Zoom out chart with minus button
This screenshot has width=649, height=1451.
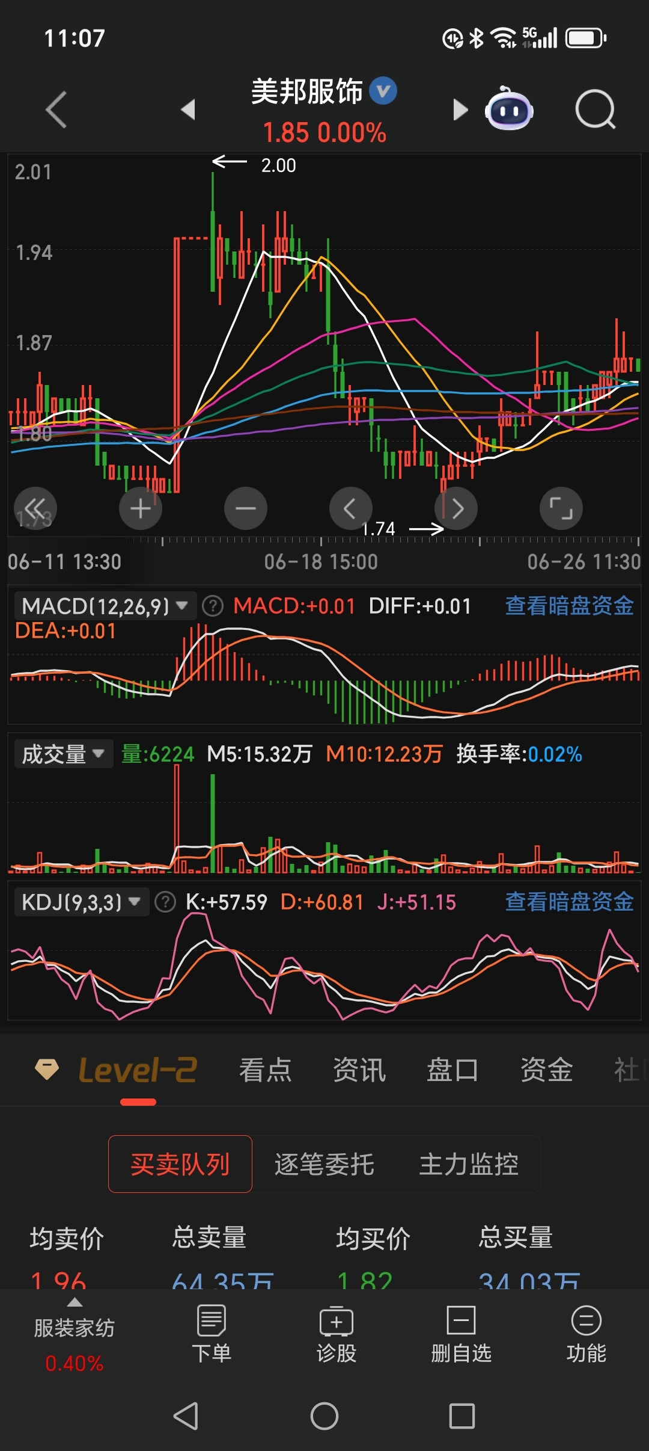246,508
